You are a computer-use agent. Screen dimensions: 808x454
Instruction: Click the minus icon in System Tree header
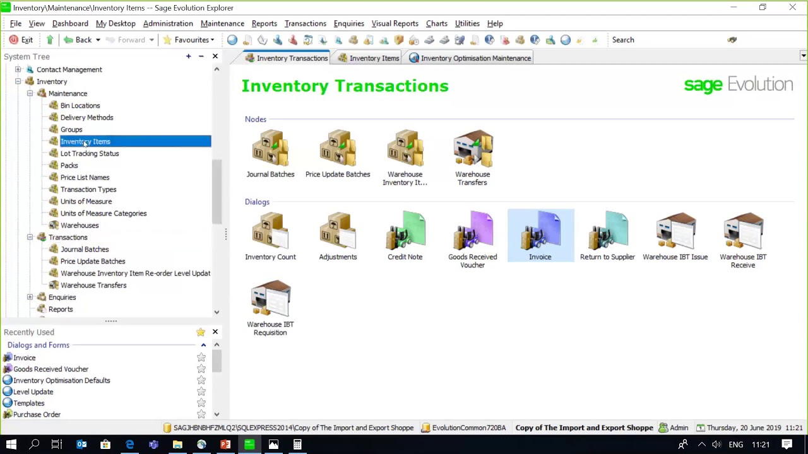201,57
